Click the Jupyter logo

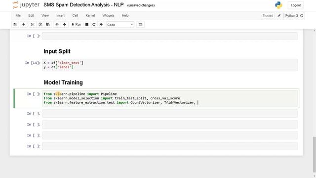coord(26,5)
